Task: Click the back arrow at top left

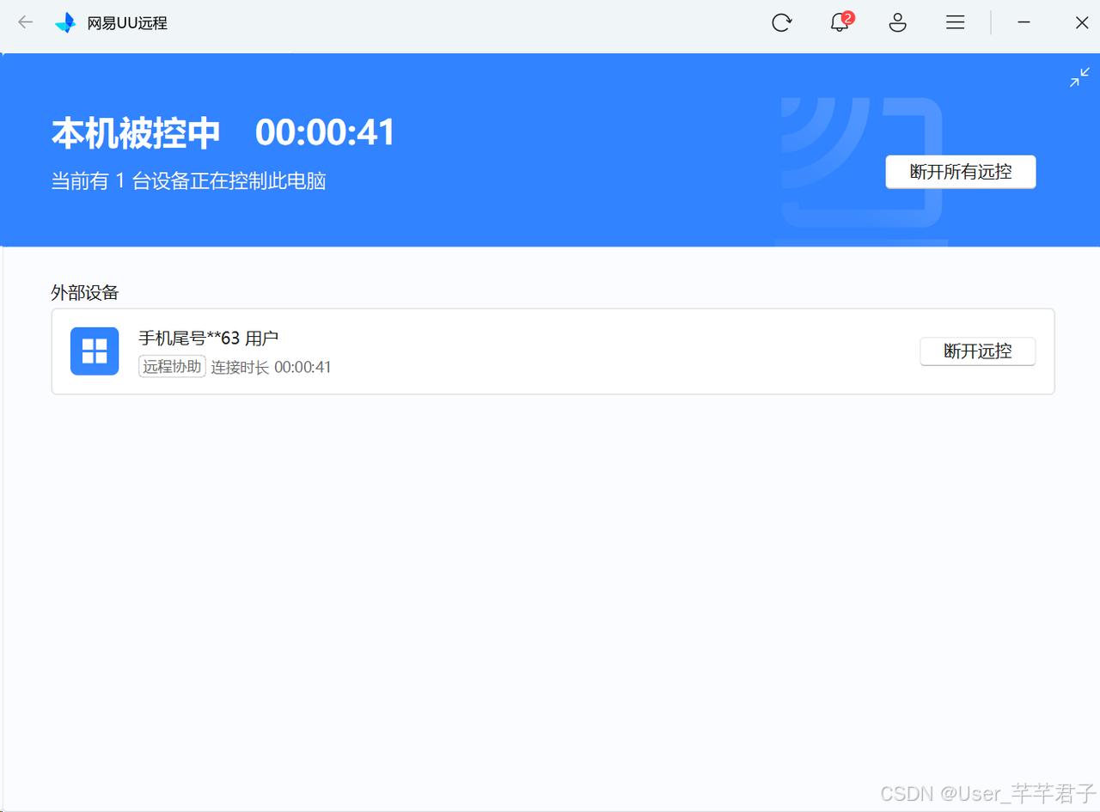Action: tap(25, 22)
